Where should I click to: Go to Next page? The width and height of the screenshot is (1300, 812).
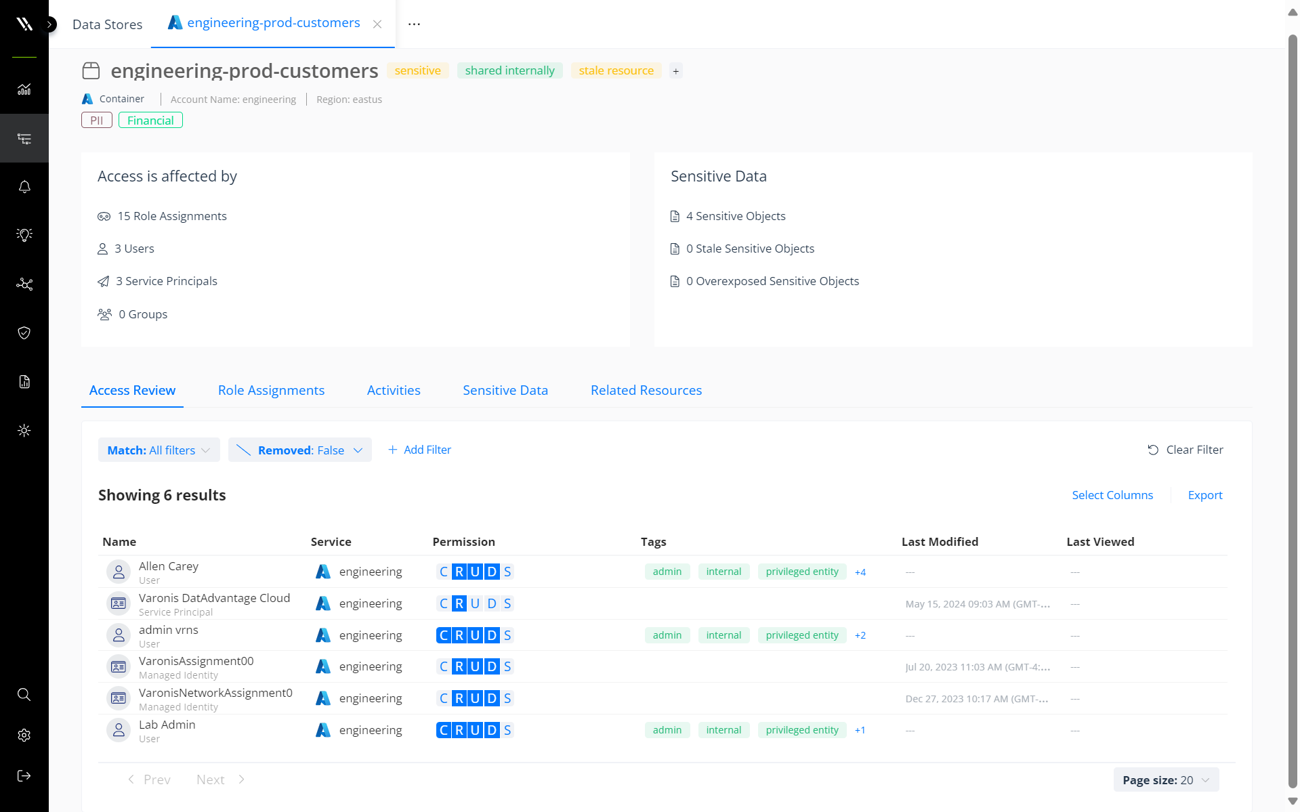pyautogui.click(x=221, y=779)
